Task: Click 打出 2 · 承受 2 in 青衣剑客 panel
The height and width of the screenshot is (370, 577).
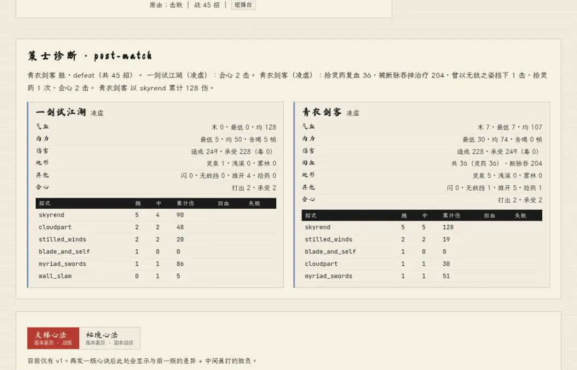Action: tap(520, 200)
